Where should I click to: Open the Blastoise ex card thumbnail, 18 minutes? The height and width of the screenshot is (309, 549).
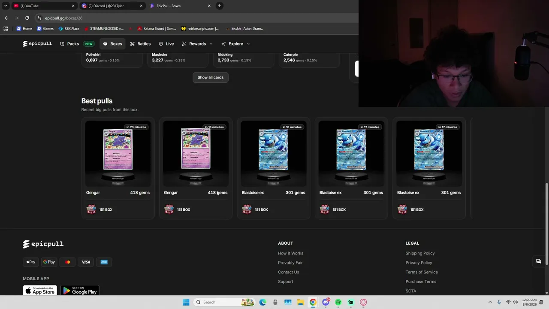[x=274, y=154]
